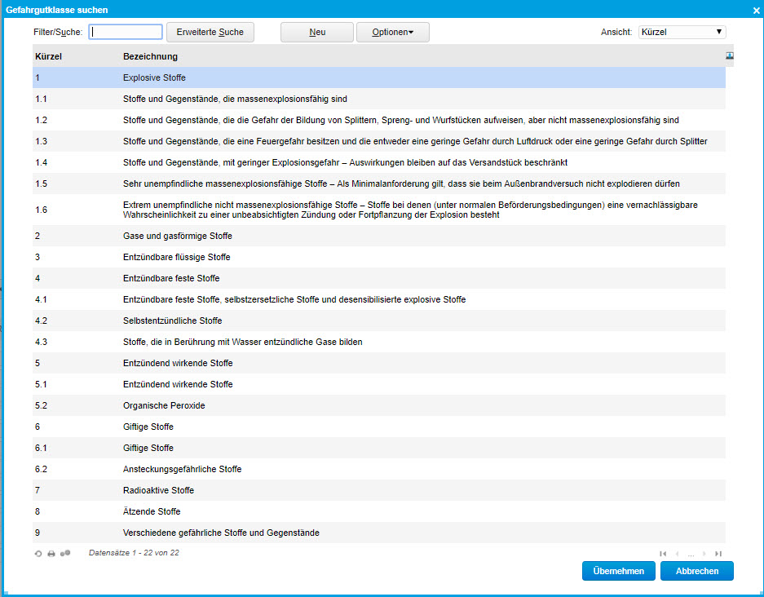Cancel the dialog with Abbrechen
This screenshot has height=597, width=764.
pos(696,571)
